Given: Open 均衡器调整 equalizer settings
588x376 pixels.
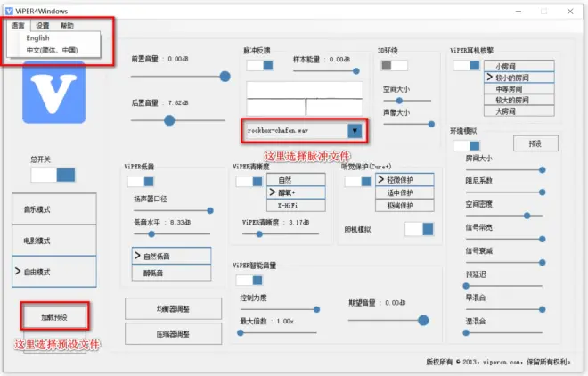Looking at the screenshot, I should 173,309.
